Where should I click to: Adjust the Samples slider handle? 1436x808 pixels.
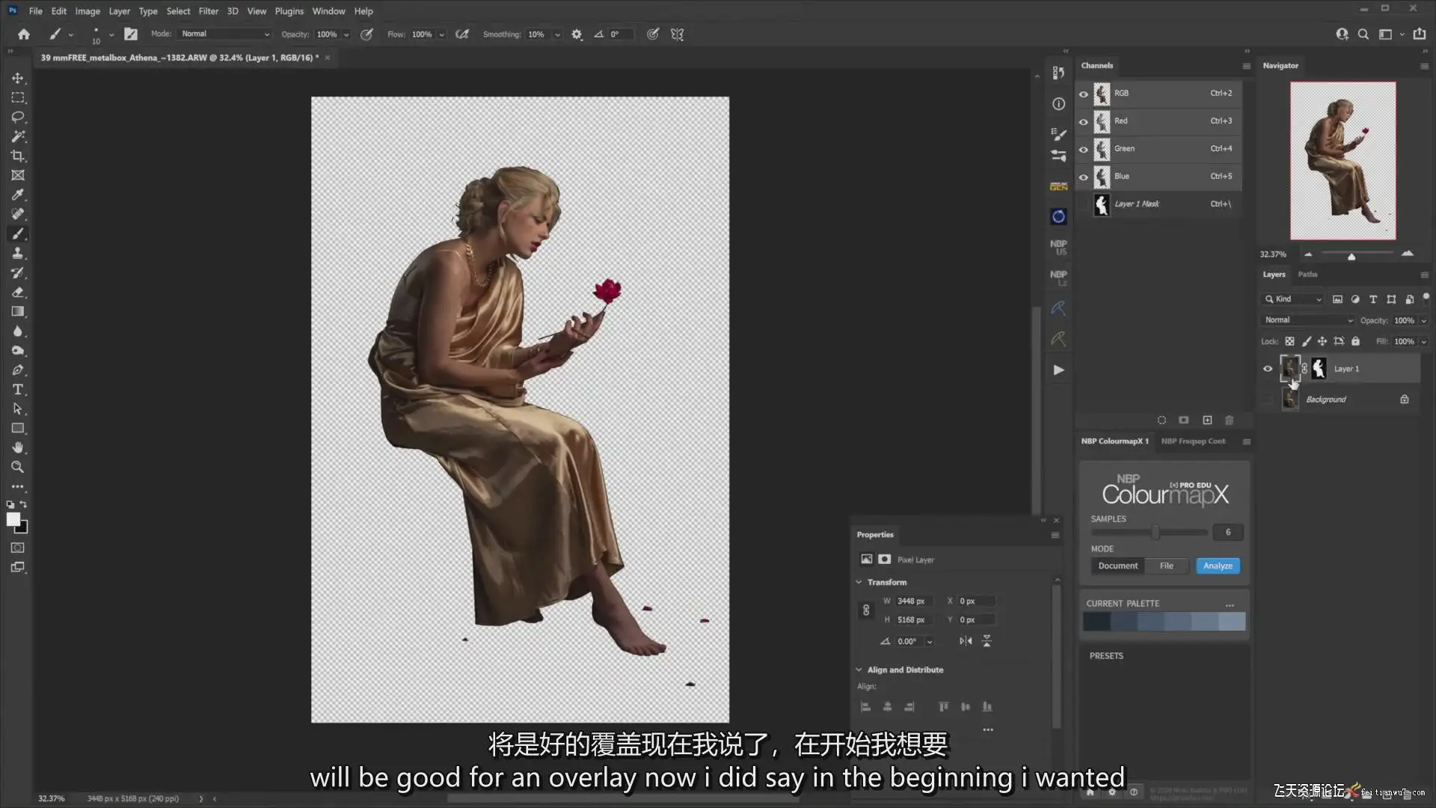pyautogui.click(x=1156, y=533)
